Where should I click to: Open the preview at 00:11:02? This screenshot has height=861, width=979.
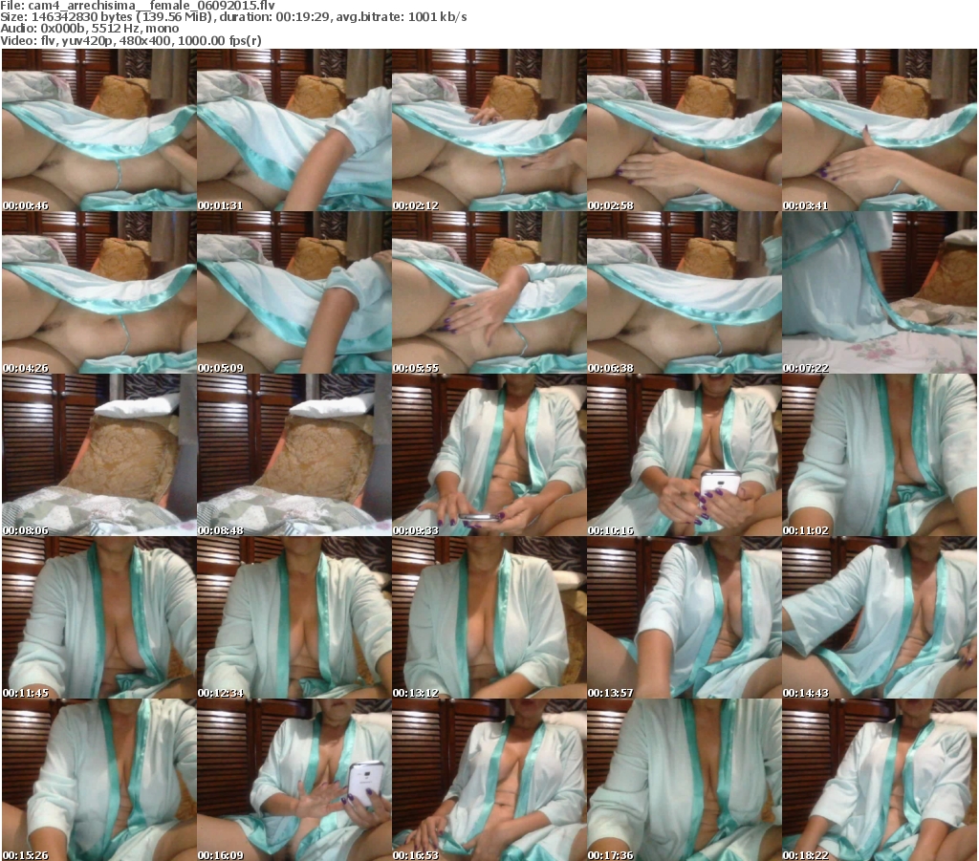click(880, 456)
